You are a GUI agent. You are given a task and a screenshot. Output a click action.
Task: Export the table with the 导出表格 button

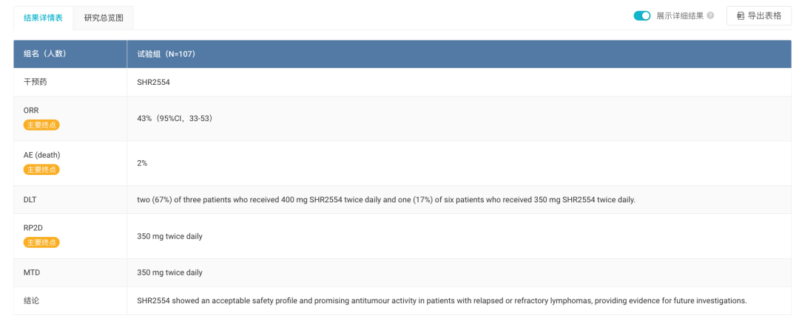(759, 15)
